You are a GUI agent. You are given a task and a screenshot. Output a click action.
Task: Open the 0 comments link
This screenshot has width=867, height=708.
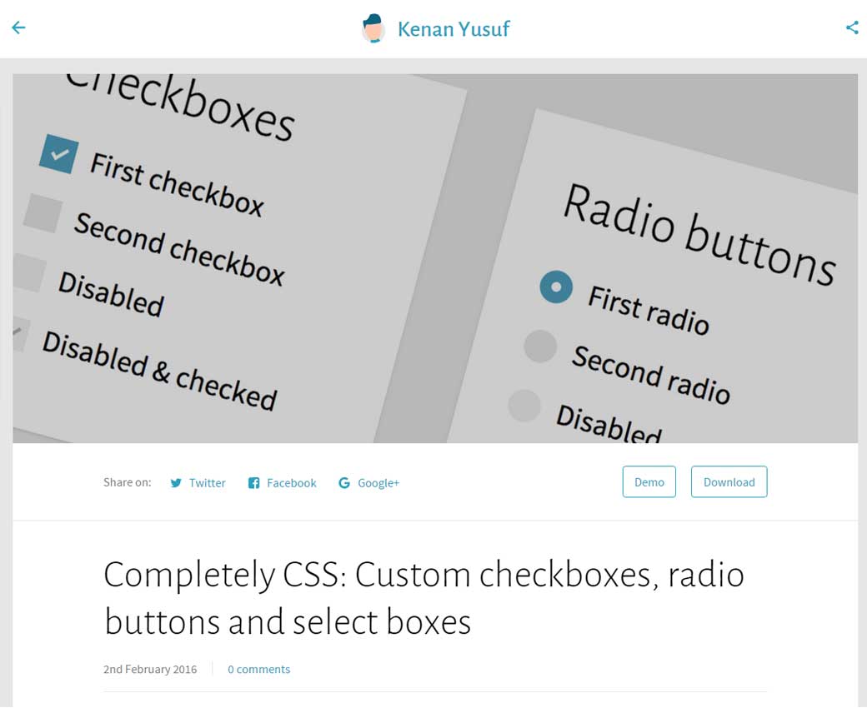click(258, 669)
